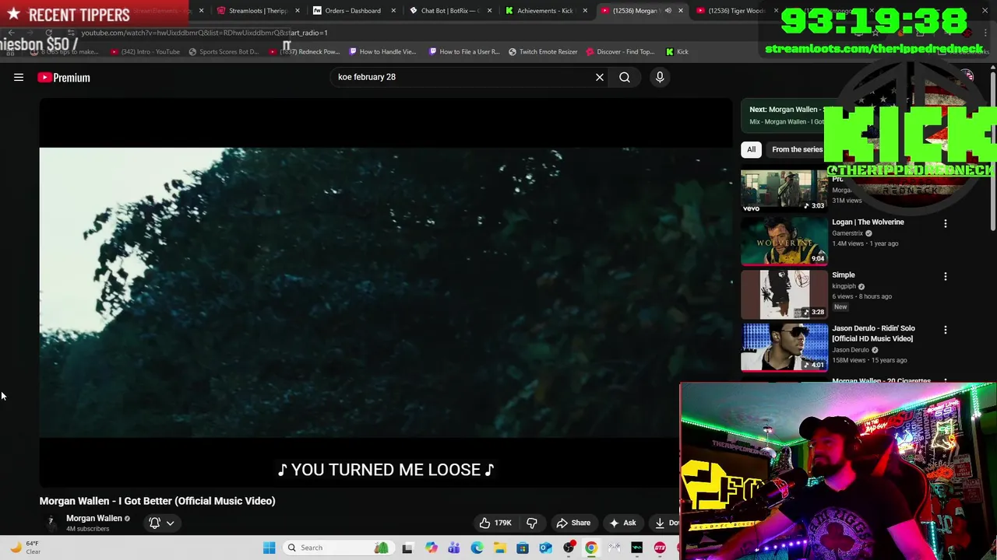Image resolution: width=997 pixels, height=560 pixels.
Task: Open 'How to File a User R...' bookmark
Action: 464,51
